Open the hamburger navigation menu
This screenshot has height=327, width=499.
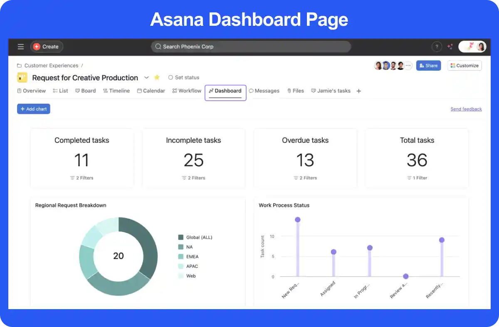point(21,47)
